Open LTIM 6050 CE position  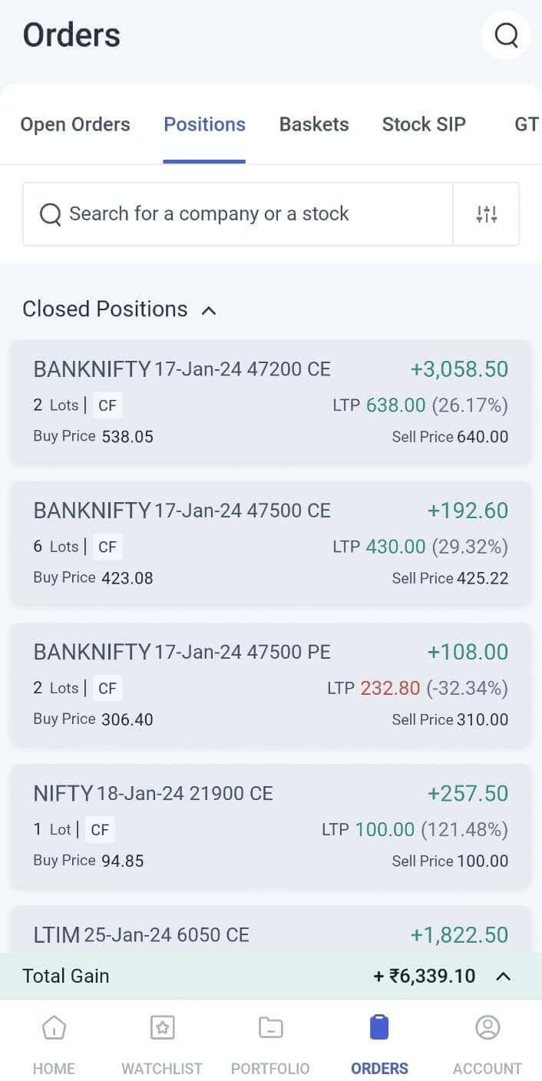(270, 933)
